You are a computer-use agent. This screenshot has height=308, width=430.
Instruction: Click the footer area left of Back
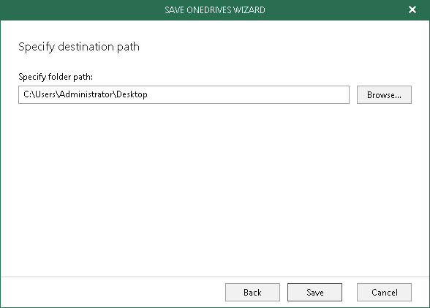tap(110, 292)
